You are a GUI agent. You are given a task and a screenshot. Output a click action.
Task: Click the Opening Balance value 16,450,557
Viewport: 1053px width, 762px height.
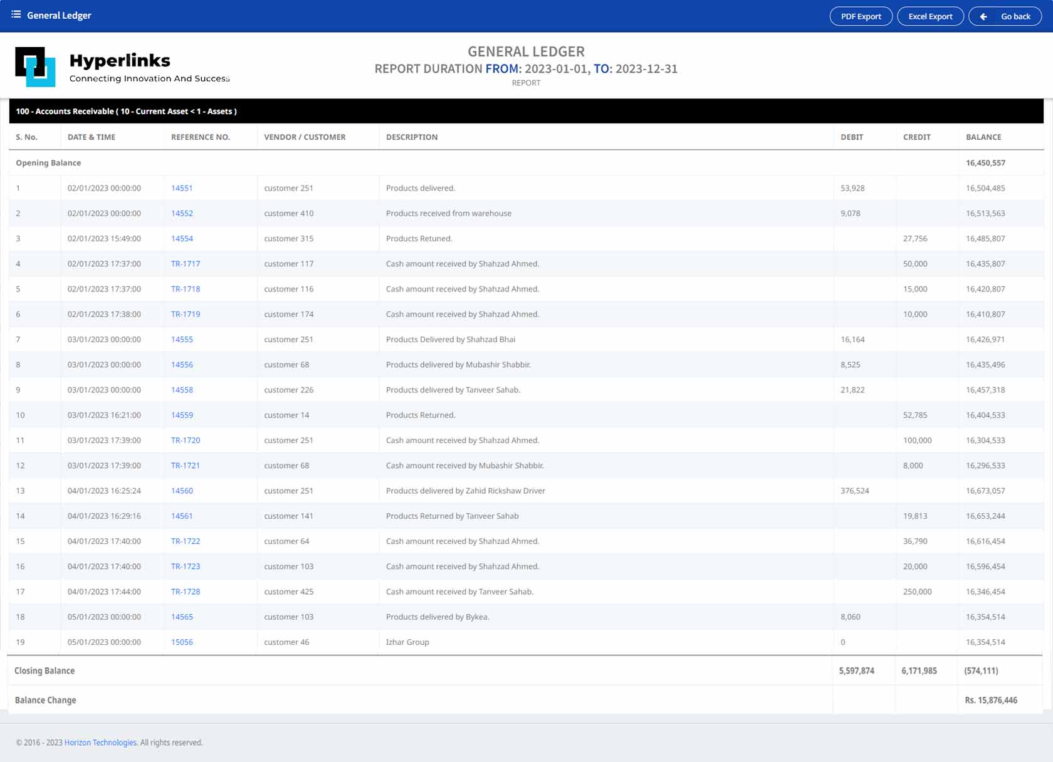point(985,163)
